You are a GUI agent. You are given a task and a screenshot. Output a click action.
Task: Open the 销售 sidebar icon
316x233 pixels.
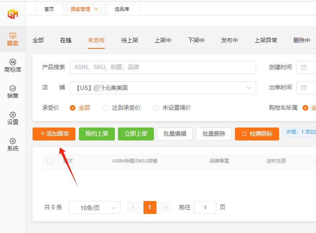click(x=13, y=89)
